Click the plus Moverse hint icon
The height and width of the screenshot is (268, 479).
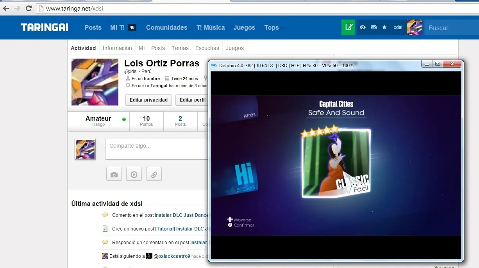point(230,220)
